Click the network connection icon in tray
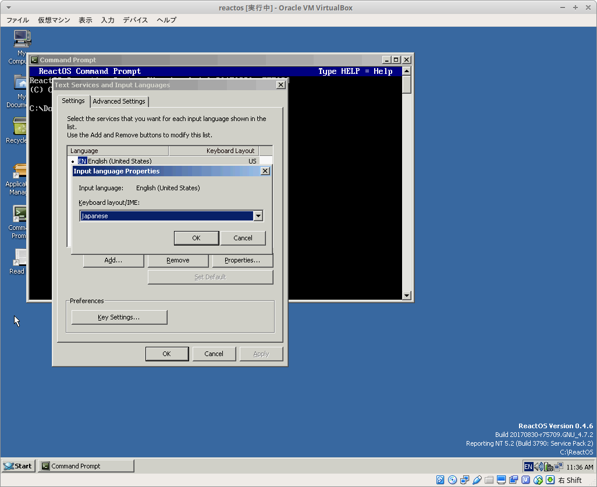 [x=558, y=466]
